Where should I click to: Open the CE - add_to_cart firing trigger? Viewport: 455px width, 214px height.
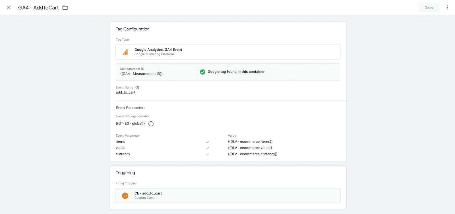click(x=228, y=196)
